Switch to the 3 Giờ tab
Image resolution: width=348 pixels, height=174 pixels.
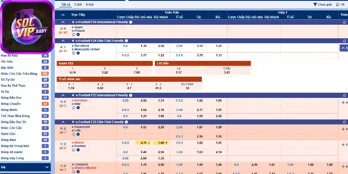tap(78, 4)
